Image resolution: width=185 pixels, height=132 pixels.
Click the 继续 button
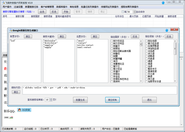coord(90,11)
